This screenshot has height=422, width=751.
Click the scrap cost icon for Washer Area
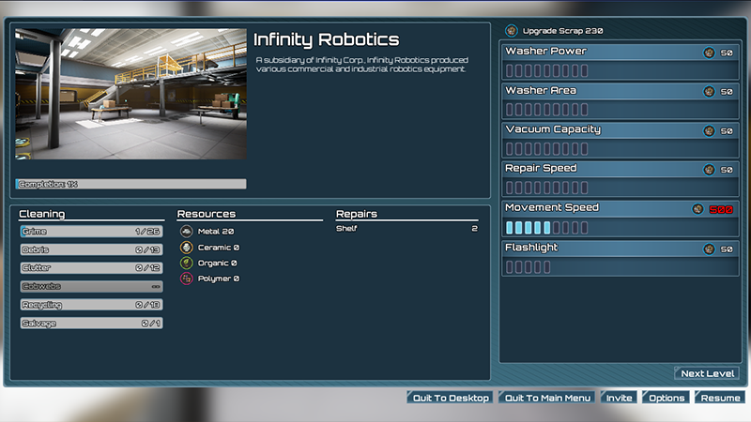(709, 91)
